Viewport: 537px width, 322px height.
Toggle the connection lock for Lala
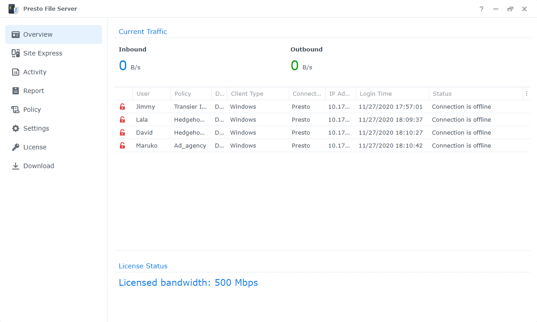click(x=122, y=119)
